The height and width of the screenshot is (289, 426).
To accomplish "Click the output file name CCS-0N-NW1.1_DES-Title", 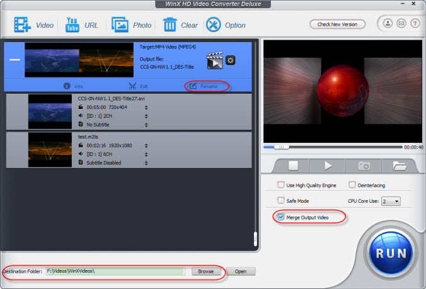I will tap(167, 67).
